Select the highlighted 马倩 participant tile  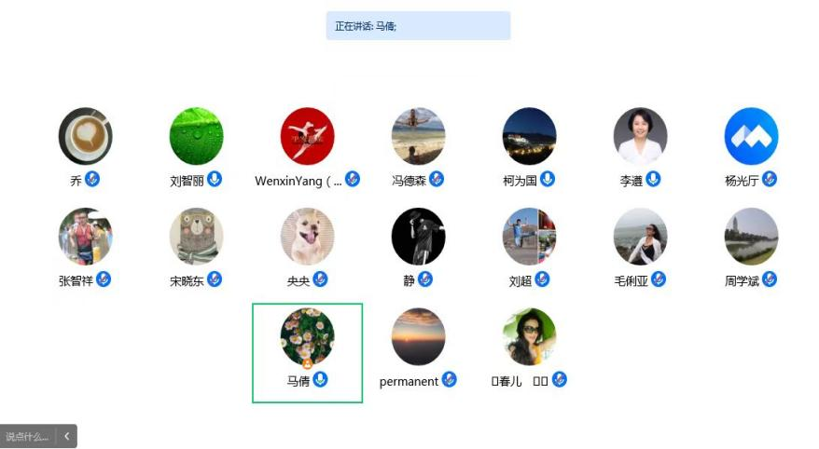307,353
